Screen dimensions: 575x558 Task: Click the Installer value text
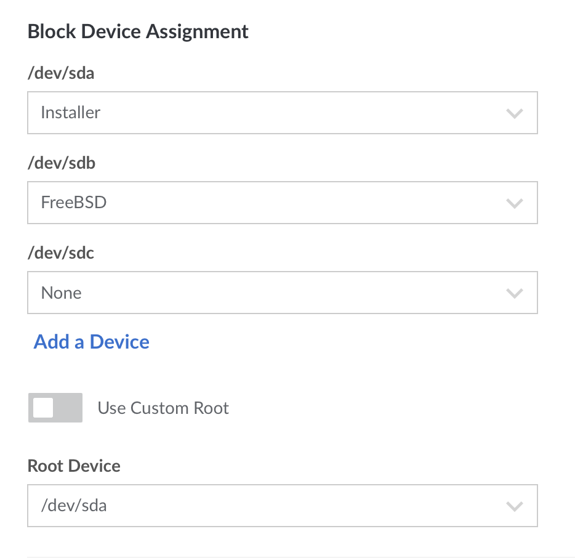[x=71, y=113]
